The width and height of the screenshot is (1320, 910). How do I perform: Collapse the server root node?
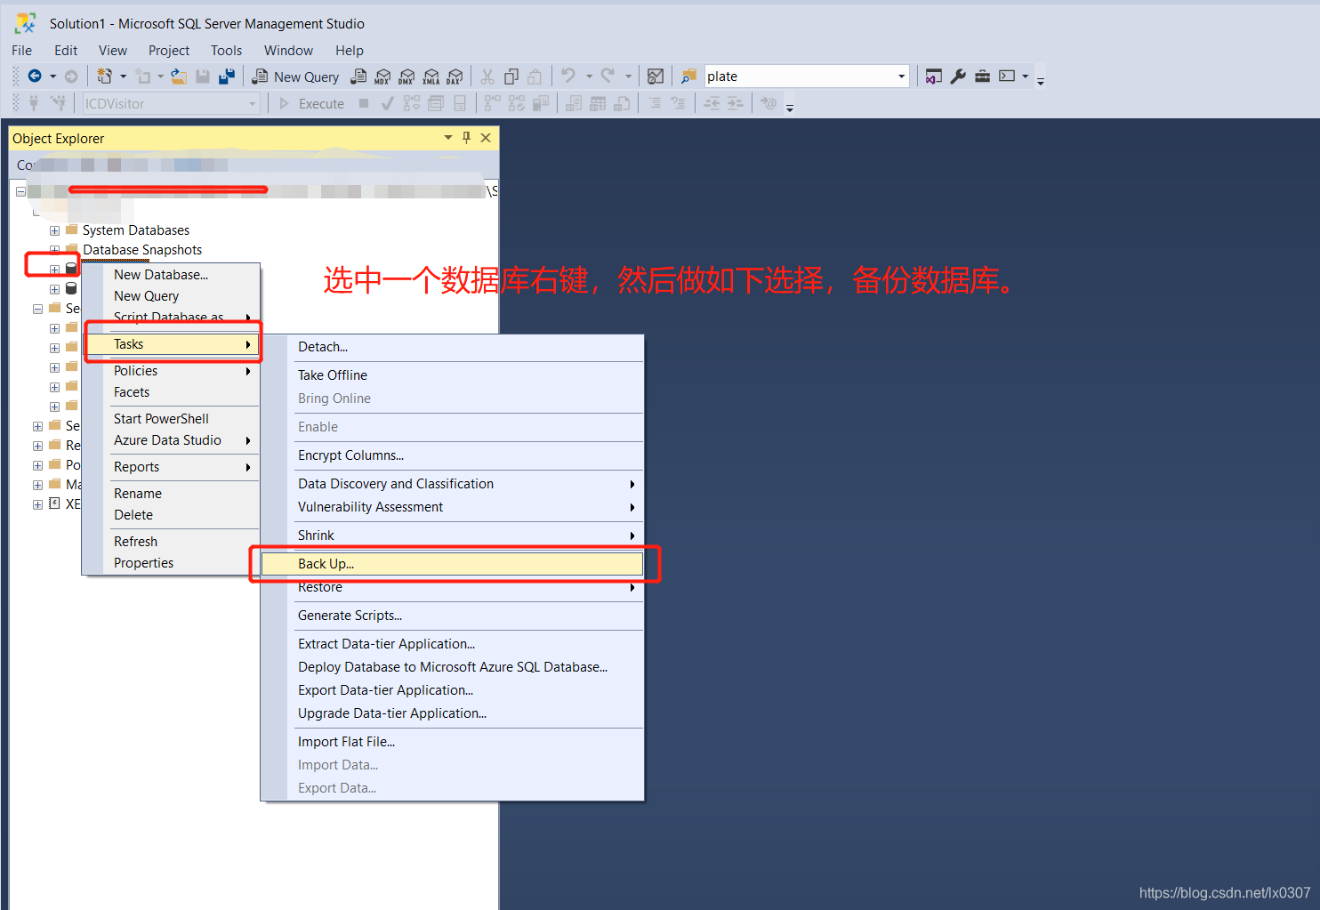coord(20,191)
